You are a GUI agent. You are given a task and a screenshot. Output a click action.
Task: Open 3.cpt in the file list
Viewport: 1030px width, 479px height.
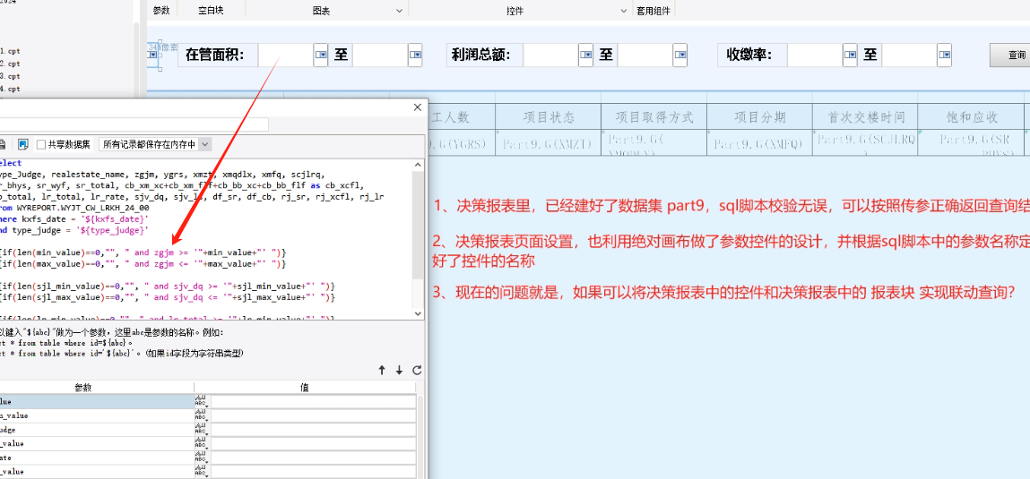coord(10,76)
